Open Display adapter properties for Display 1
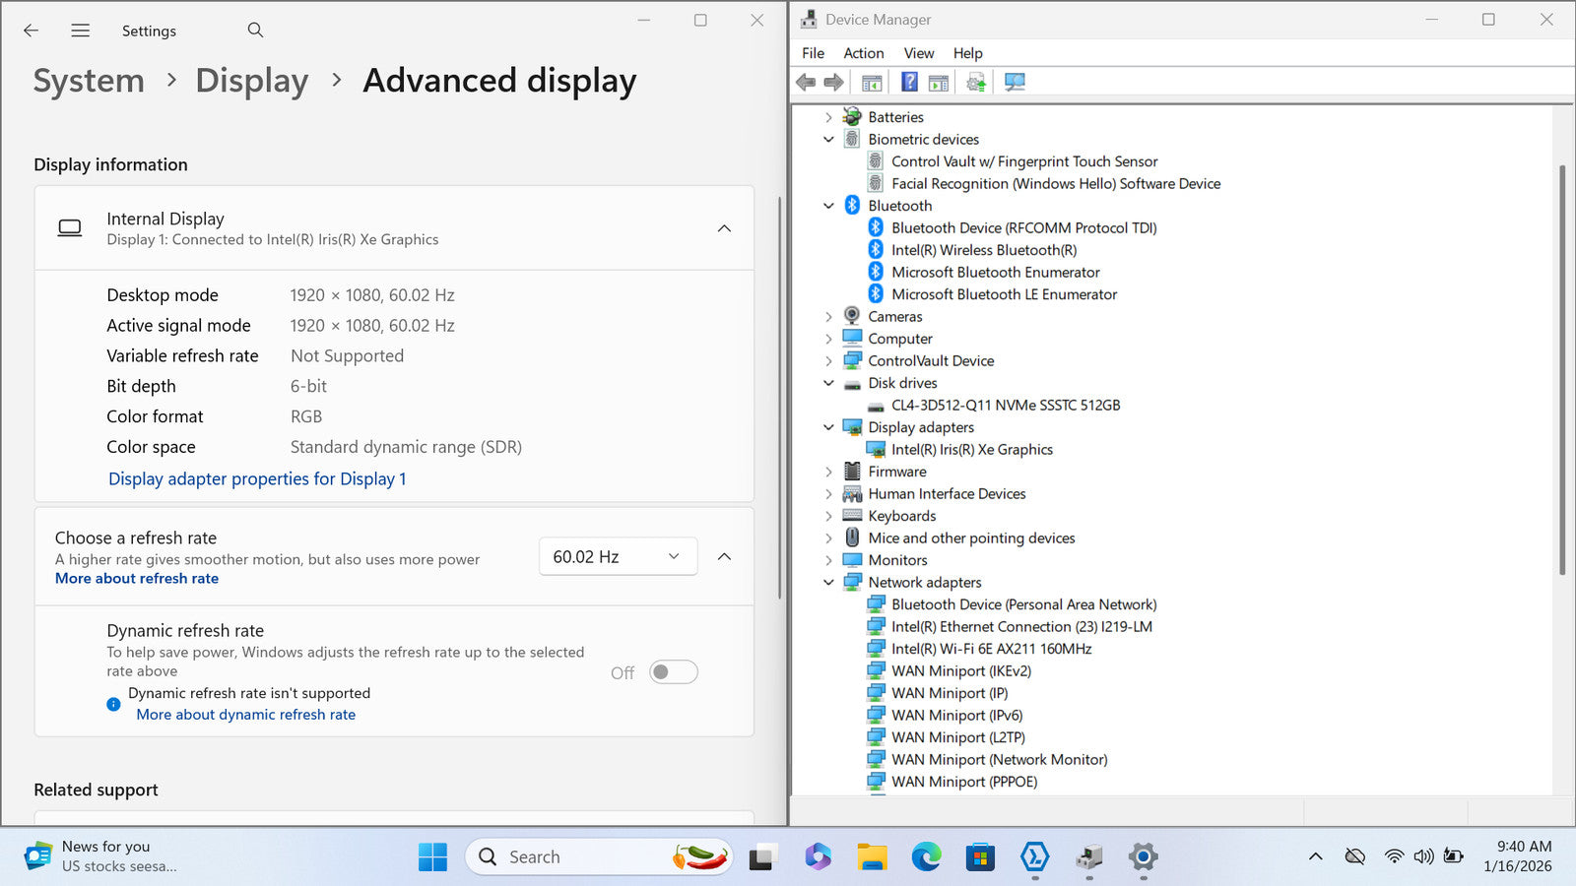Image resolution: width=1576 pixels, height=886 pixels. coord(257,479)
